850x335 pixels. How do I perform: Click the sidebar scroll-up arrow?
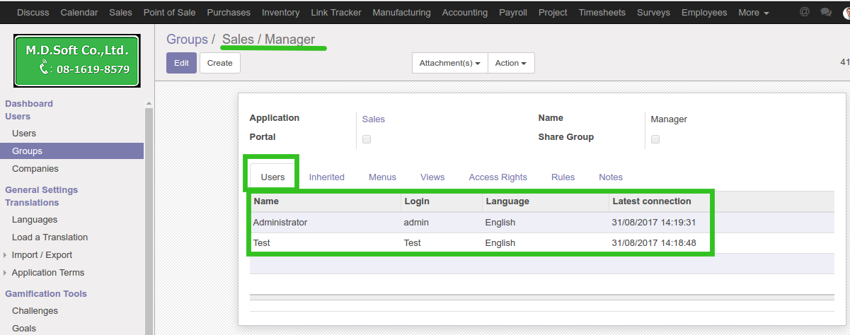[x=149, y=104]
